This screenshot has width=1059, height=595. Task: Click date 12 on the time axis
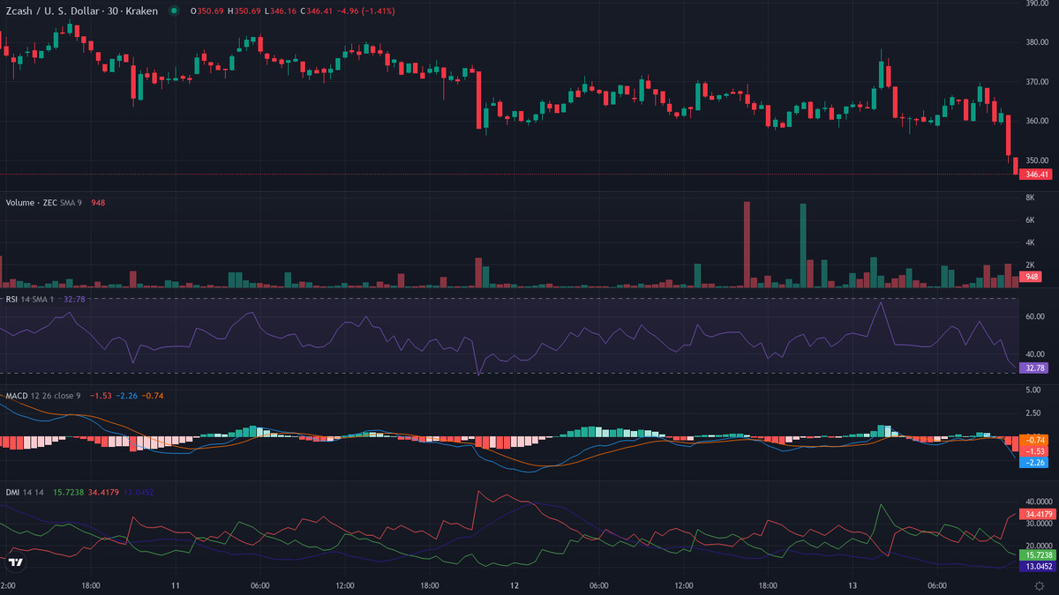514,585
